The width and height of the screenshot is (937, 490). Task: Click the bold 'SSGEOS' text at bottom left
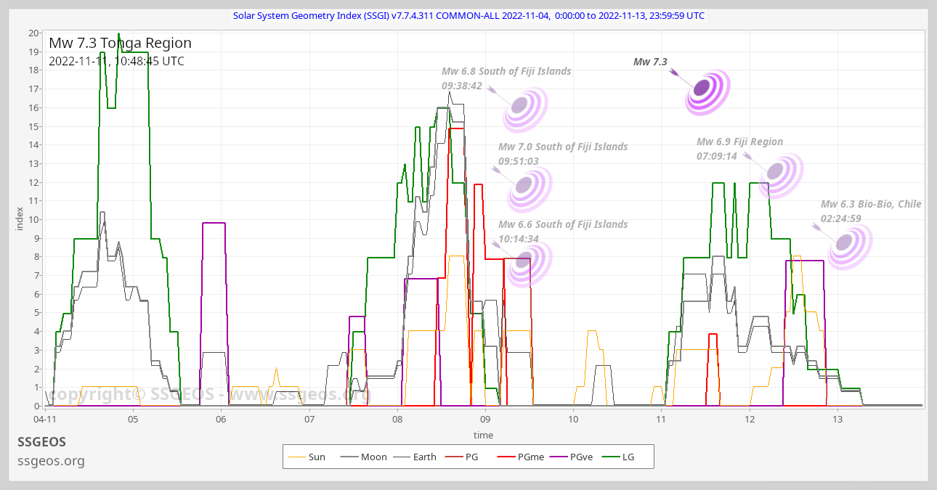[x=41, y=441]
